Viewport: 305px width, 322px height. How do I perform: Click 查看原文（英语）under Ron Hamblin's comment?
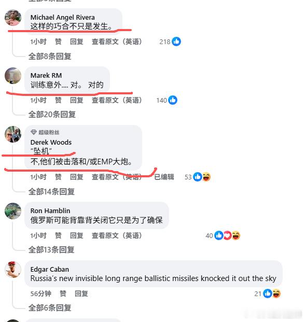coord(117,235)
